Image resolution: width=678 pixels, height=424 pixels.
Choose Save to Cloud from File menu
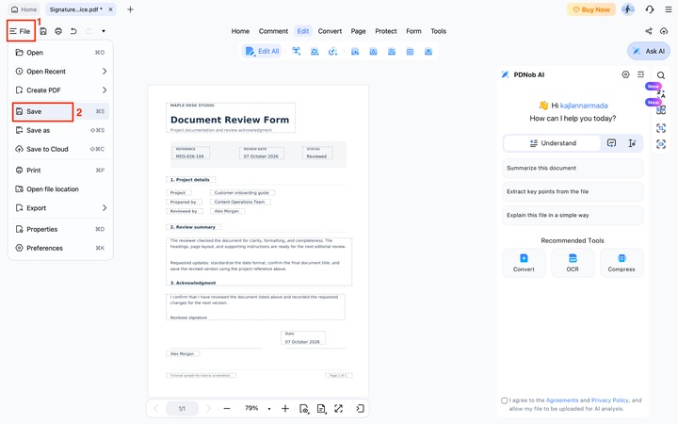[x=60, y=149]
